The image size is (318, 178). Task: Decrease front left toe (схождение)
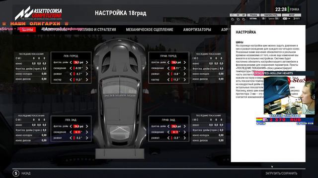[71, 68]
